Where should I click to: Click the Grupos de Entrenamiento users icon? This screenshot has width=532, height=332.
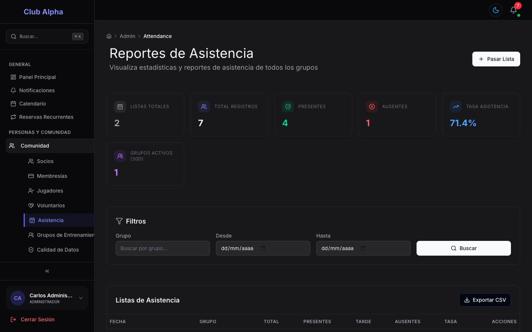tap(31, 235)
